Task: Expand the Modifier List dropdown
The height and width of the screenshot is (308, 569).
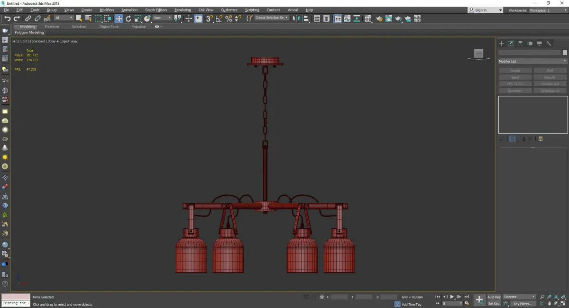Action: 532,61
